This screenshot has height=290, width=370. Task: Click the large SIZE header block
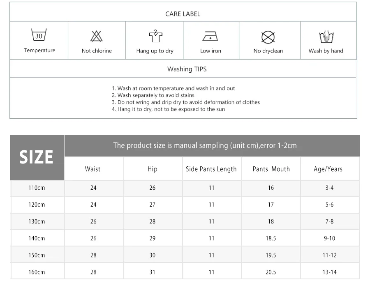37,157
